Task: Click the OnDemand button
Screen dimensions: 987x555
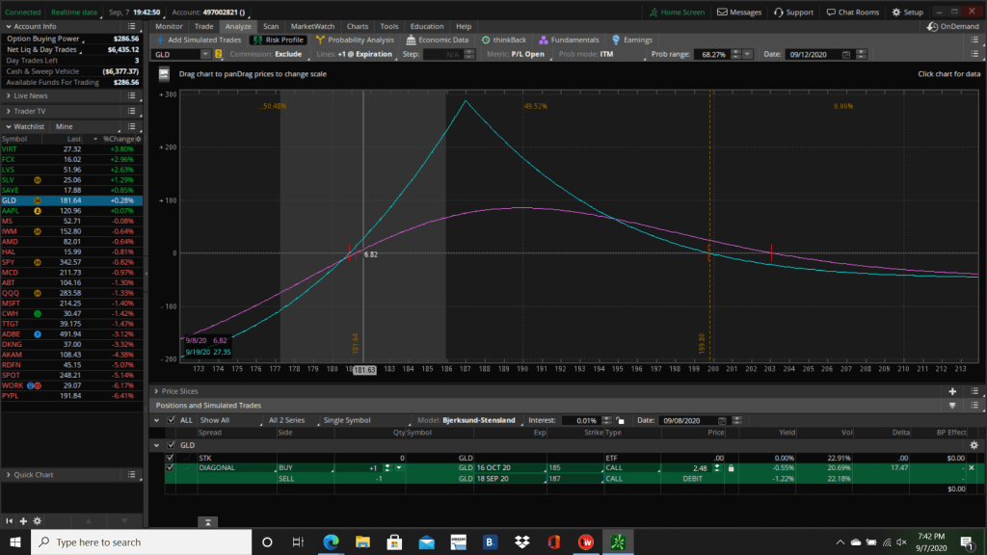Action: coord(950,26)
